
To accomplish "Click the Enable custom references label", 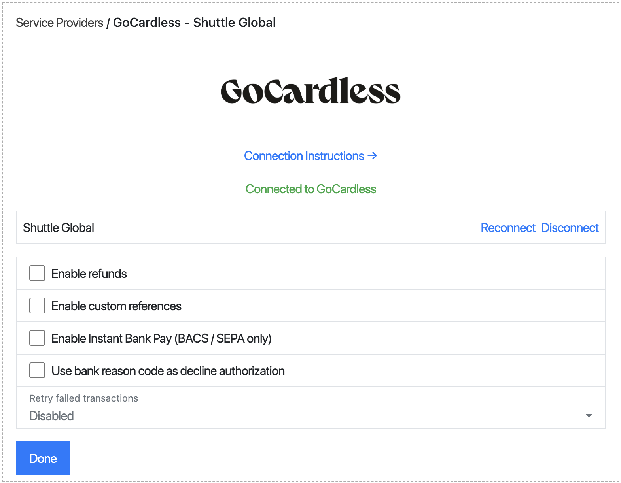I will click(x=116, y=306).
